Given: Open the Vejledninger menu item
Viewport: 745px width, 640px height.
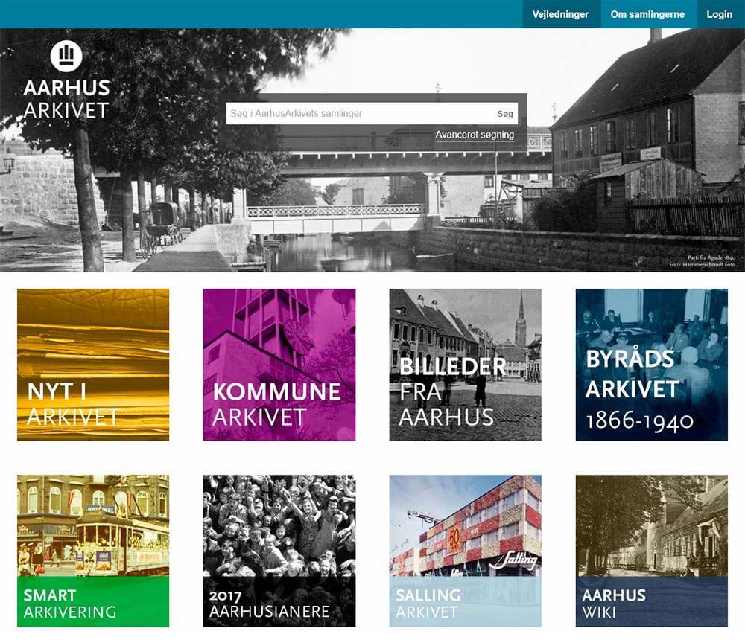Looking at the screenshot, I should (x=560, y=14).
